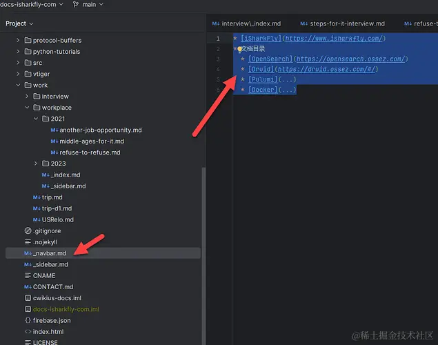Click the [OpenSearch] link text
The height and width of the screenshot is (345, 438).
pos(270,59)
